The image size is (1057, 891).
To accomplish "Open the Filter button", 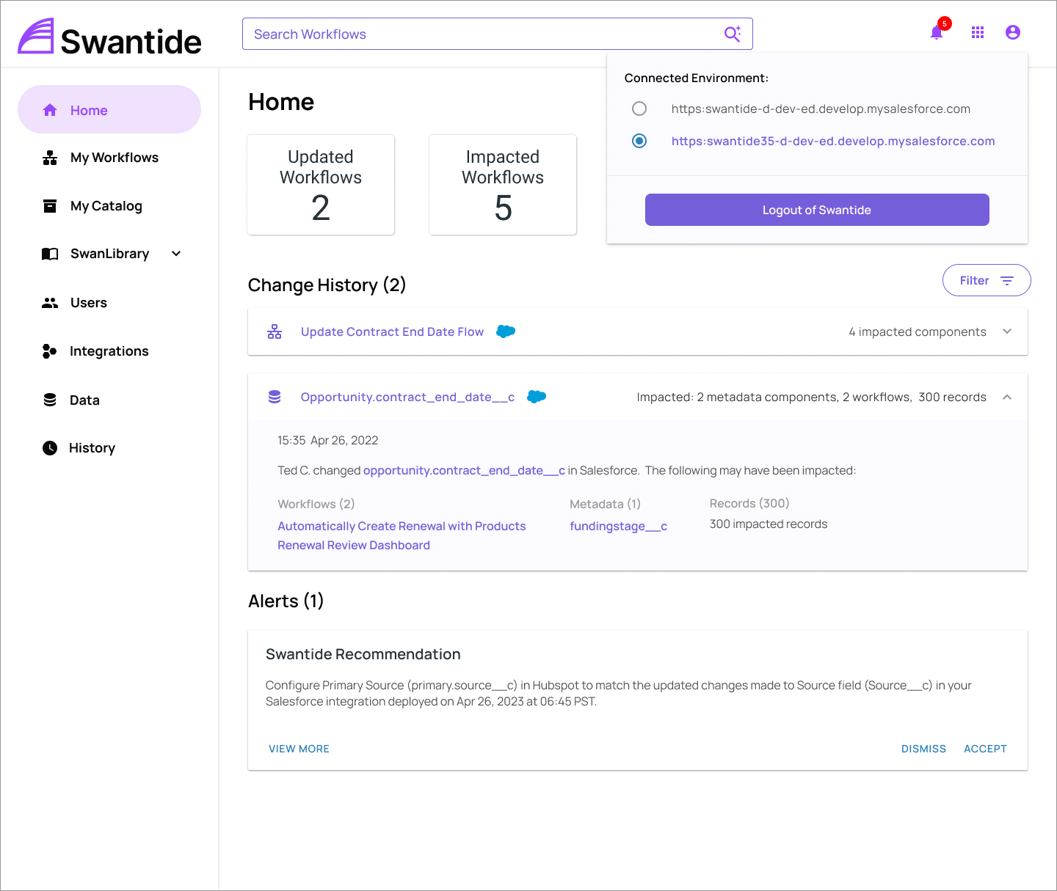I will click(x=987, y=280).
